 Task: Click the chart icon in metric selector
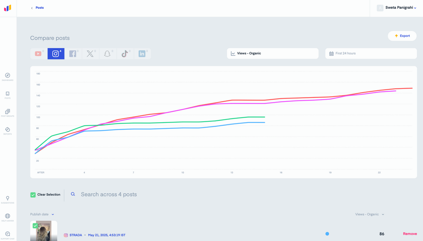[x=233, y=53]
